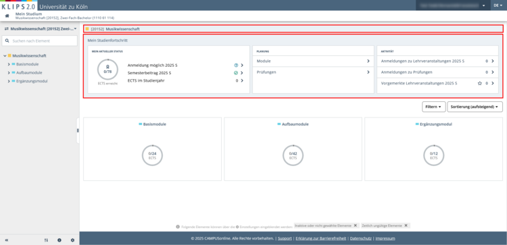Screen dimensions: 507x245
Task: Click the Aufbaumodule card title
Action: [295, 124]
